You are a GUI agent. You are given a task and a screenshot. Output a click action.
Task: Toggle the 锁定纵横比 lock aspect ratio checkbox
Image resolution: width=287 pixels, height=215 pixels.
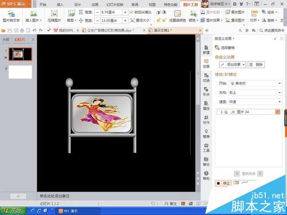pos(131,13)
